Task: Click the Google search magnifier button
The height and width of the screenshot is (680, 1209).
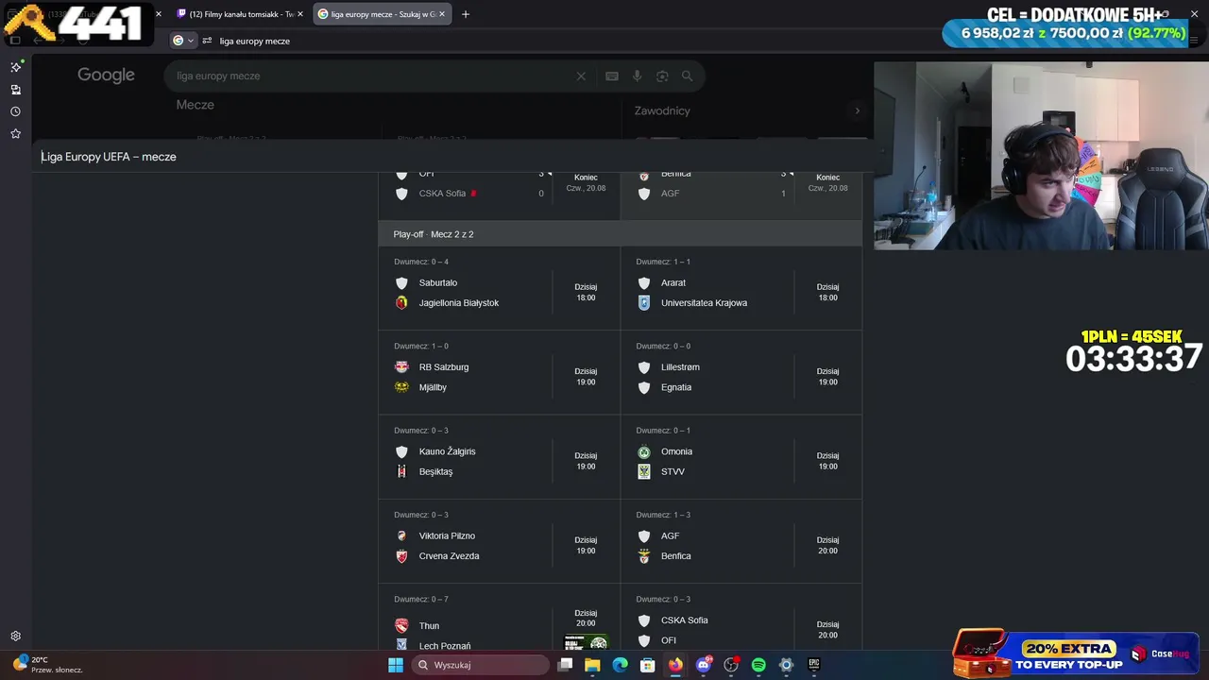Action: point(687,76)
